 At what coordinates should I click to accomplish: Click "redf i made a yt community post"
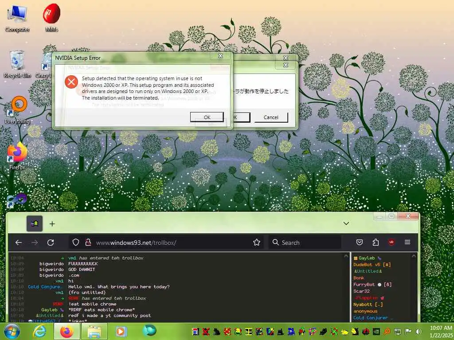(x=110, y=315)
